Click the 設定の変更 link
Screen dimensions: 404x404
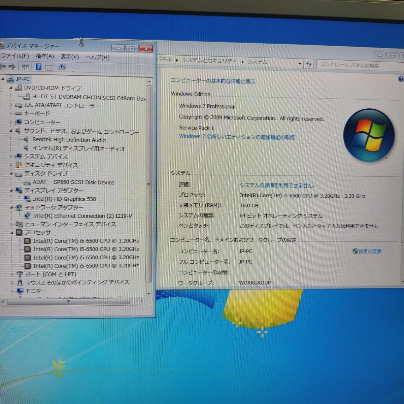[370, 251]
